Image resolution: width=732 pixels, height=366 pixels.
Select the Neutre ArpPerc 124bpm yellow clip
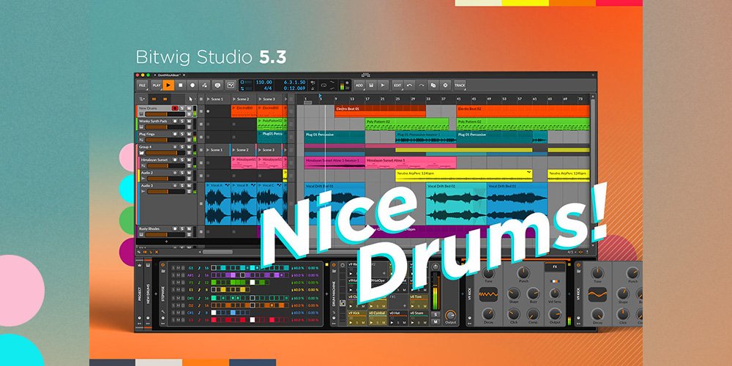[x=463, y=175]
